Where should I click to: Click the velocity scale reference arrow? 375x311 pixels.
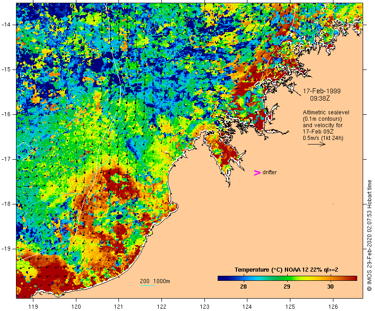pos(316,144)
